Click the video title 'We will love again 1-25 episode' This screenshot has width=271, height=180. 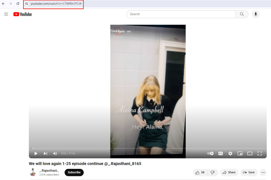(85, 164)
